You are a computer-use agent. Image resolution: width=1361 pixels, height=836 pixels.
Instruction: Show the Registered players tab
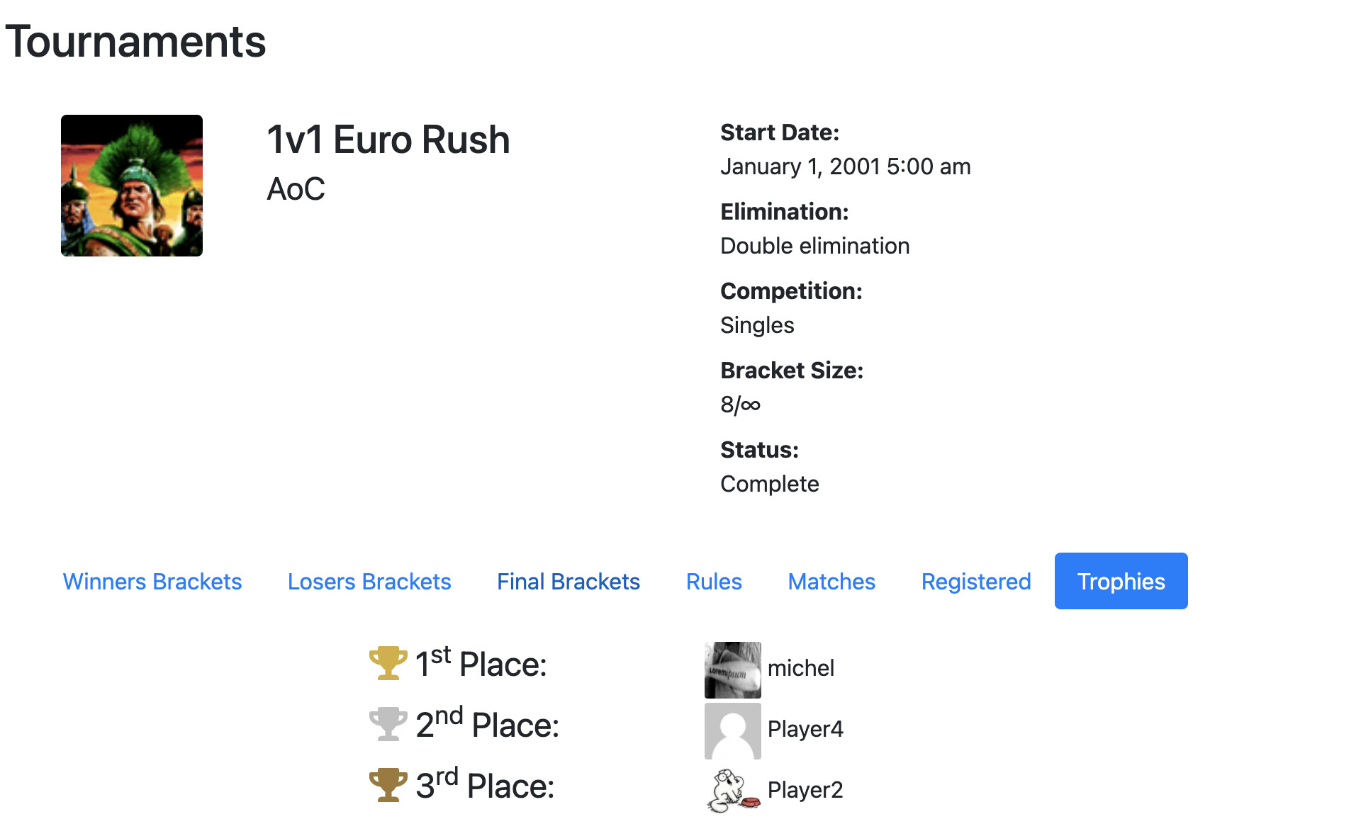pos(976,581)
